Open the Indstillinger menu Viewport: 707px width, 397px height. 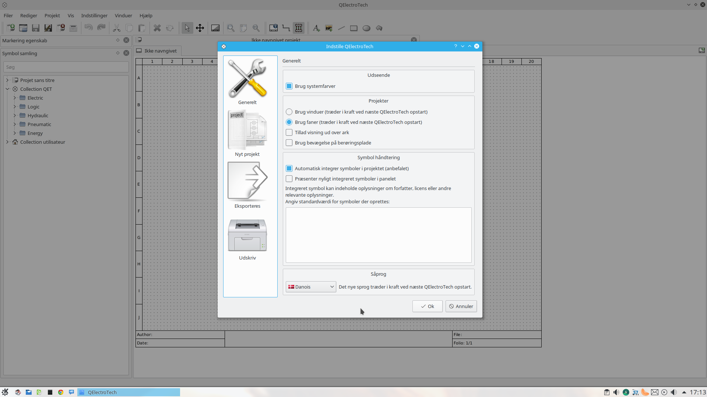pos(94,15)
